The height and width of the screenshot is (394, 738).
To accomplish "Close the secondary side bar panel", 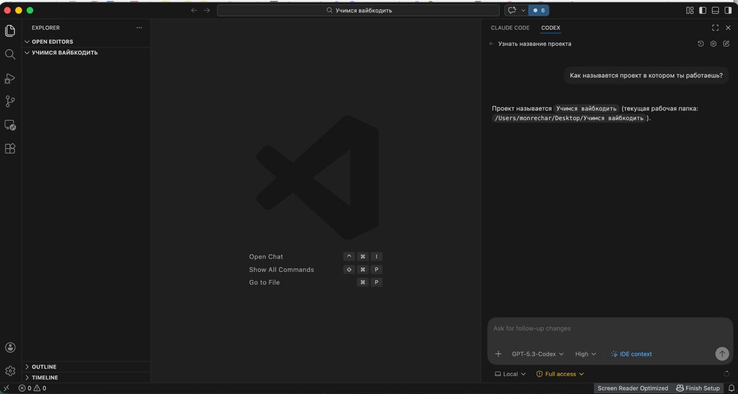I will point(728,28).
